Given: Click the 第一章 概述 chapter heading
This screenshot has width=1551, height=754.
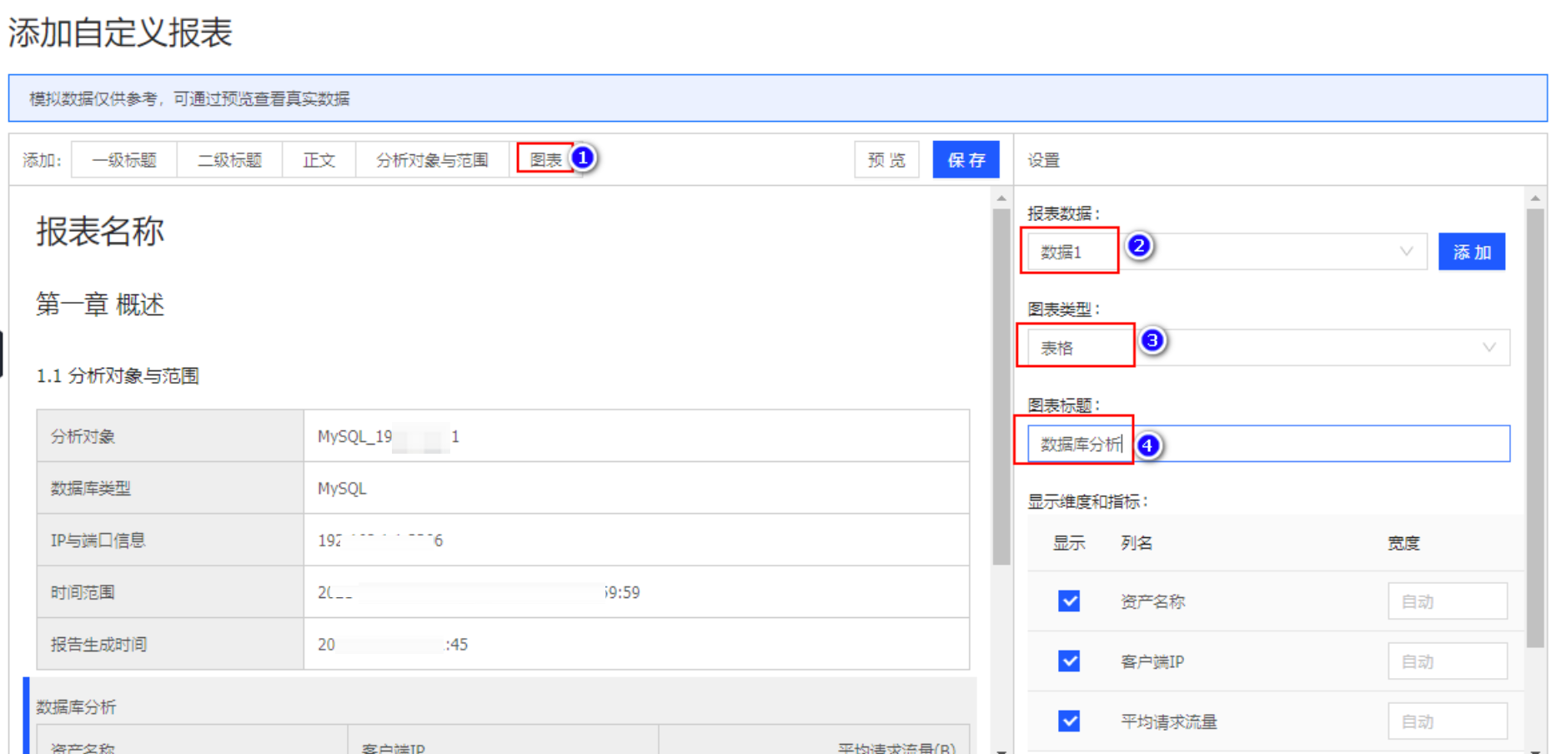Looking at the screenshot, I should tap(100, 304).
